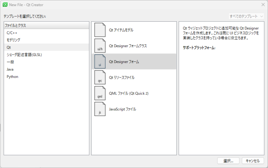Click the Qt アイテムモデル file icon
This screenshot has height=168, width=268.
[x=100, y=30]
